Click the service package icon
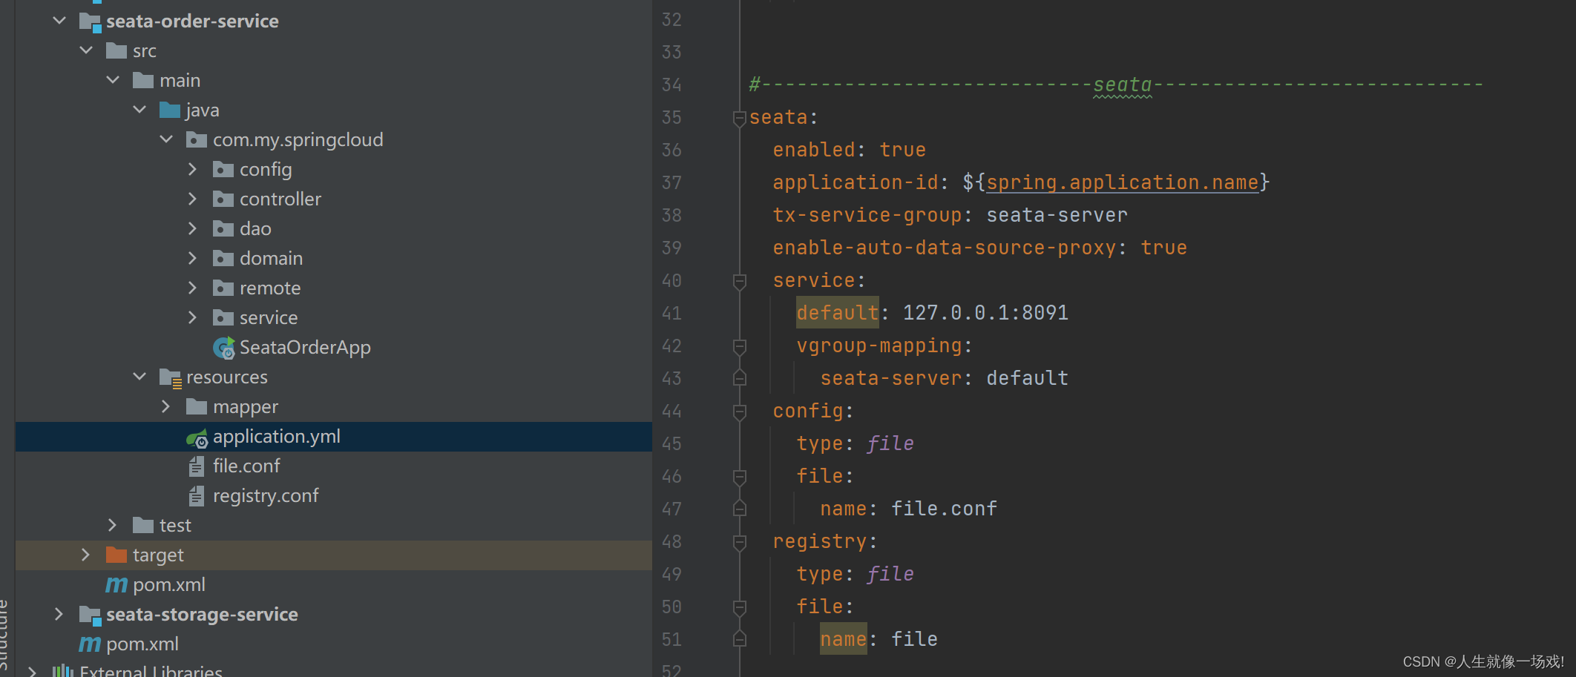Viewport: 1576px width, 677px height. (x=223, y=317)
